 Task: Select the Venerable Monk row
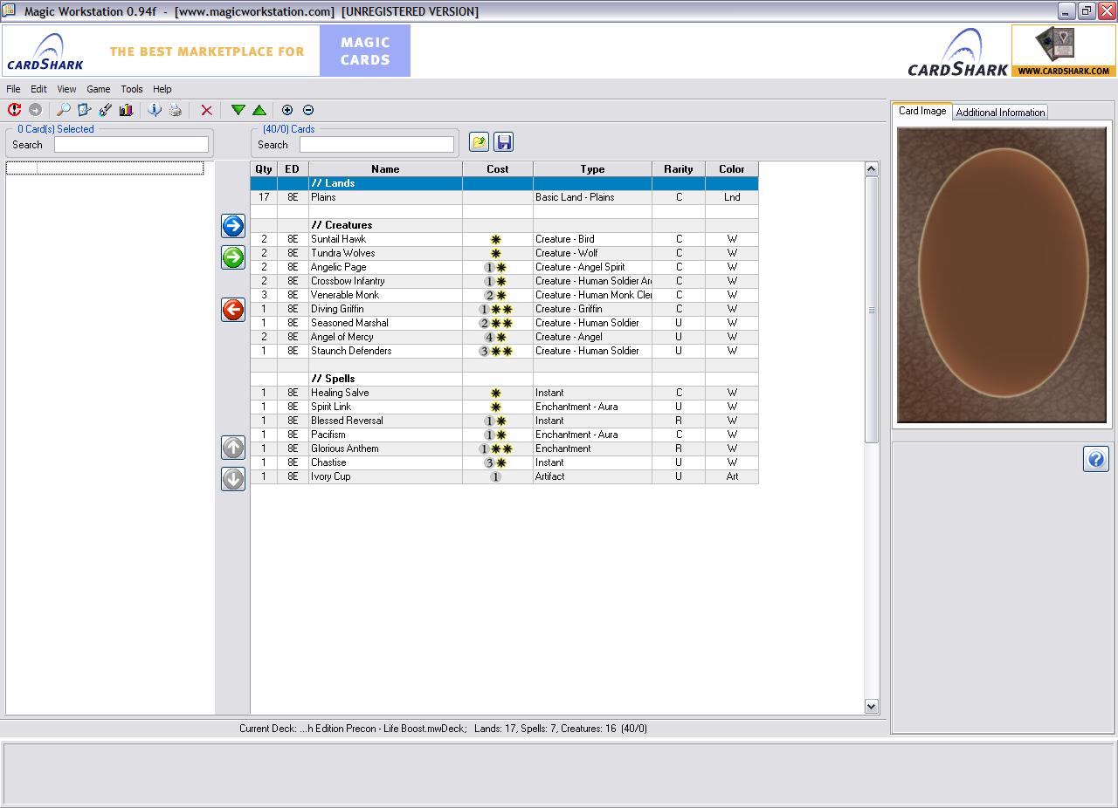(x=504, y=295)
